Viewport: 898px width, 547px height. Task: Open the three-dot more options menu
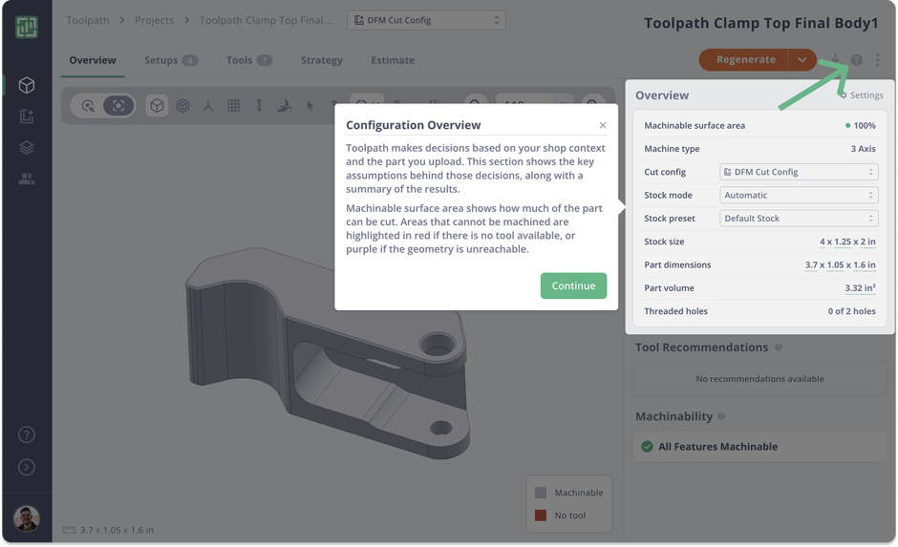[877, 60]
